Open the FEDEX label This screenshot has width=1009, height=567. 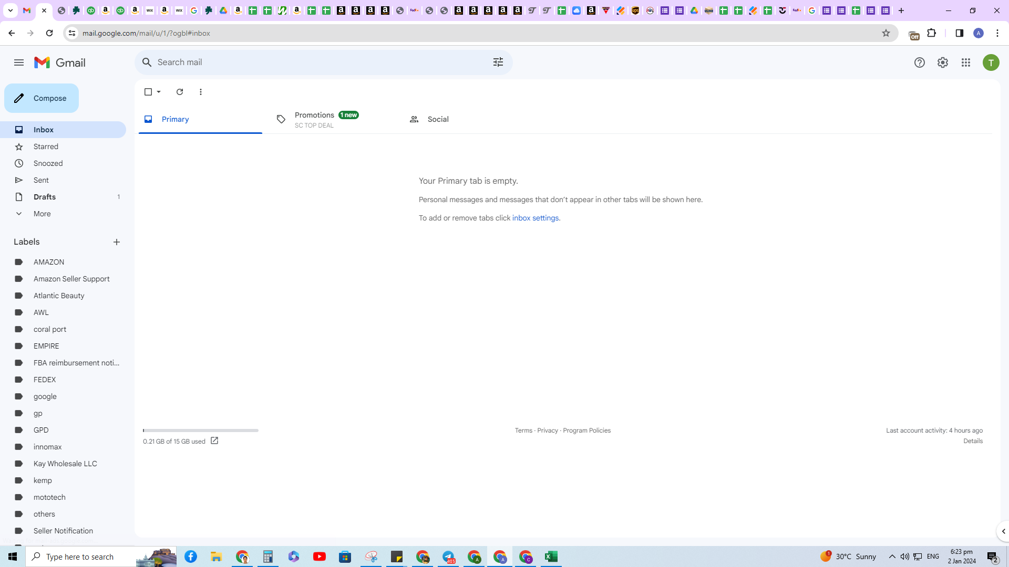pyautogui.click(x=63, y=380)
